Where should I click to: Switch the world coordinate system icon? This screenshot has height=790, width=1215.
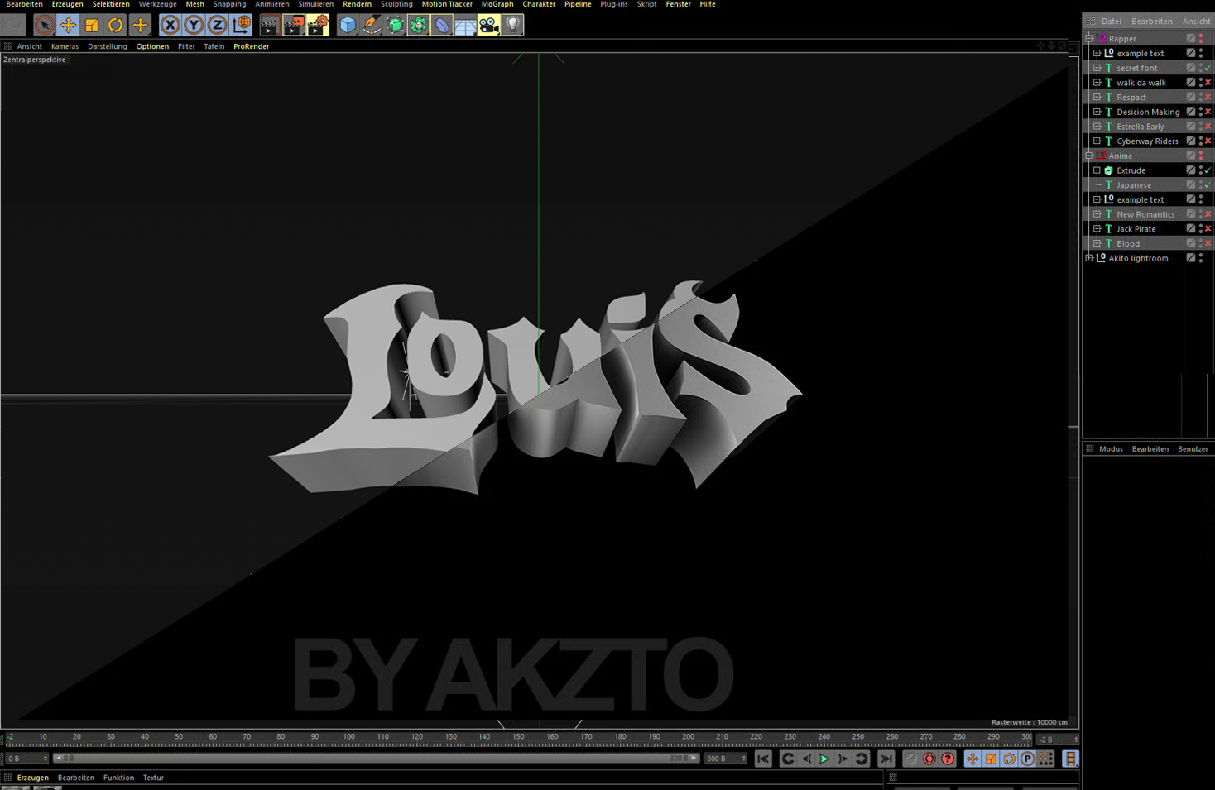242,25
